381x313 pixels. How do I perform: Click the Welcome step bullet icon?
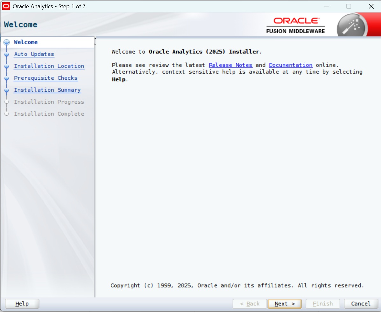7,42
